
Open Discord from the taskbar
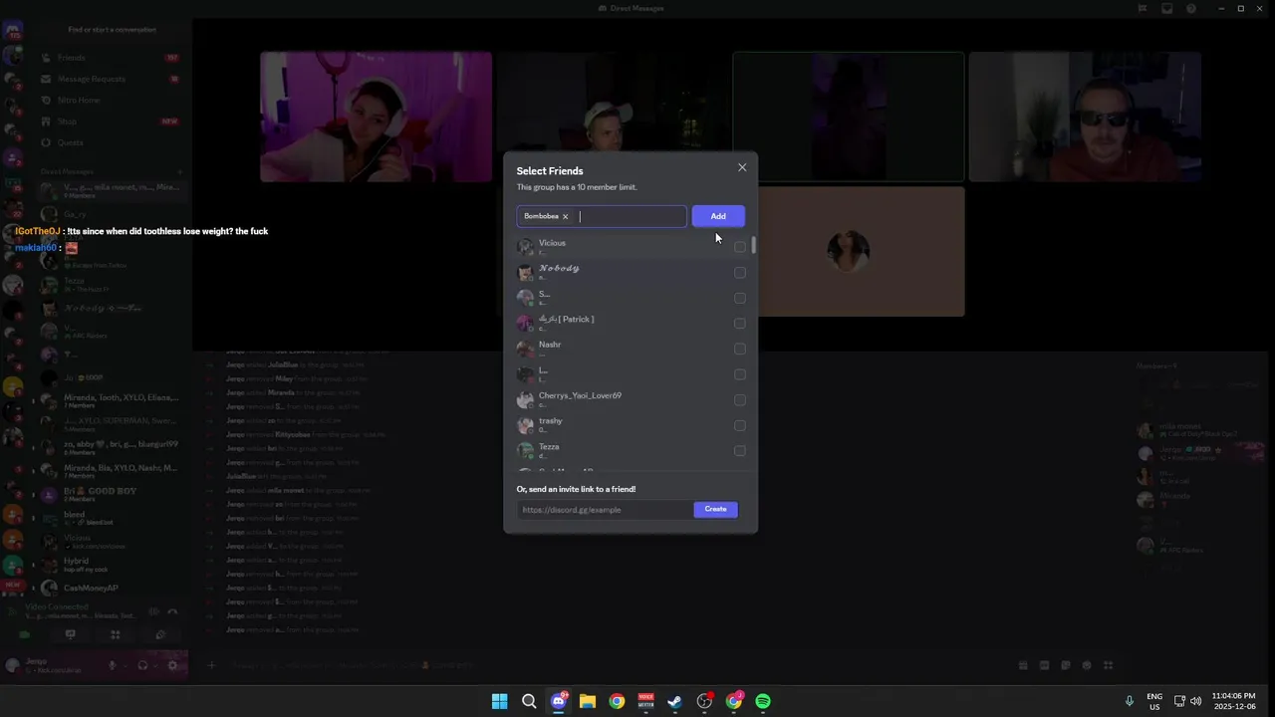tap(558, 701)
